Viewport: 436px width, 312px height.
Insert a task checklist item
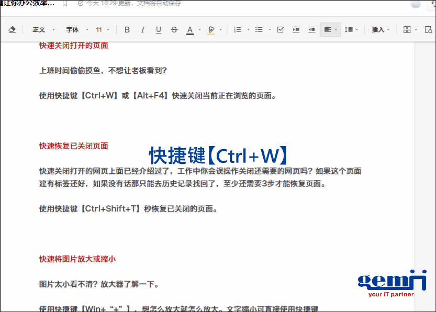click(x=281, y=30)
